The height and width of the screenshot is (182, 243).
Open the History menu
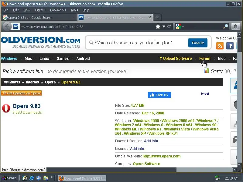pyautogui.click(x=40, y=10)
